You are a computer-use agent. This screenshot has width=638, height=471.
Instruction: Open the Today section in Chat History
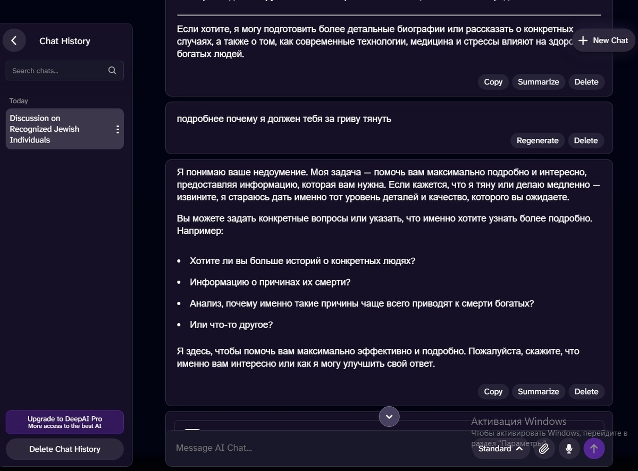pos(19,100)
